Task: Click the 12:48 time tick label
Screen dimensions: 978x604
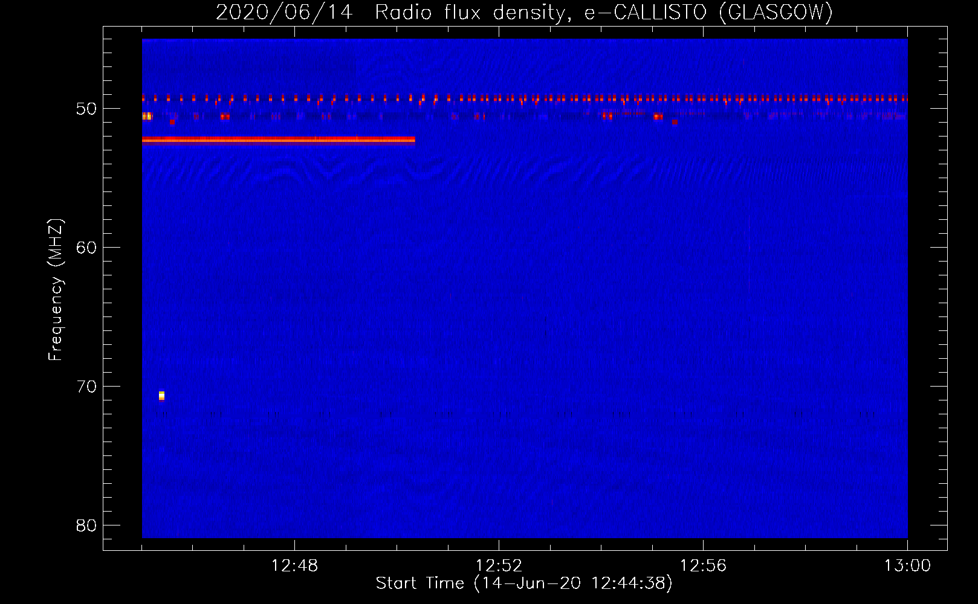Action: tap(294, 566)
